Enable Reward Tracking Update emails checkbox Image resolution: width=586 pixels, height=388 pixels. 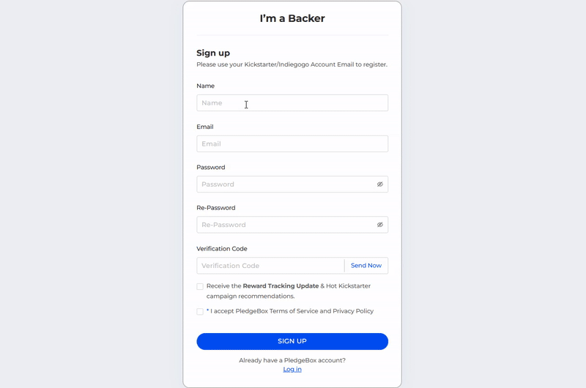pos(200,286)
